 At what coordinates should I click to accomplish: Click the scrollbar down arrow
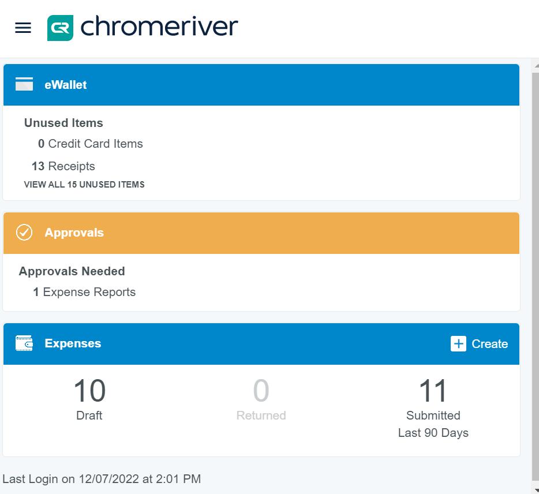click(536, 490)
